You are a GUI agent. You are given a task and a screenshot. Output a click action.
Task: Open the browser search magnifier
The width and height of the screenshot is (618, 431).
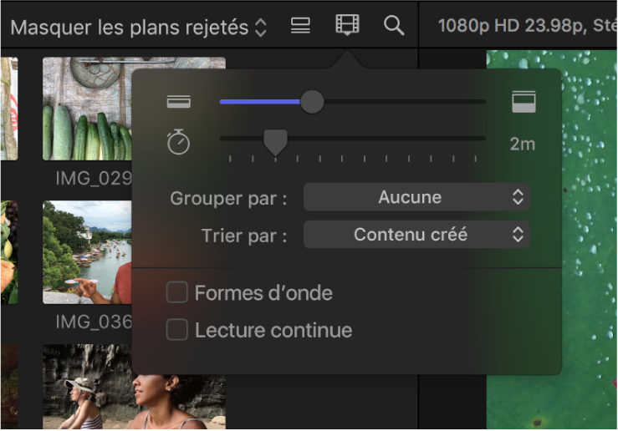point(394,26)
